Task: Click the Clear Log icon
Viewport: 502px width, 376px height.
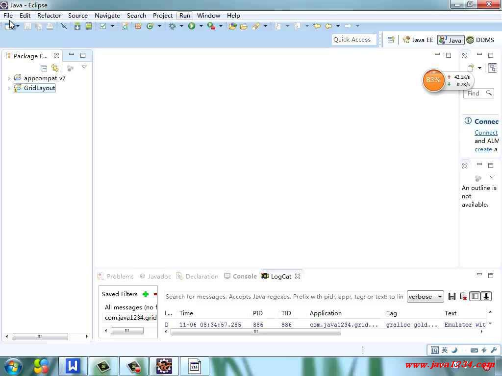Action: pos(463,296)
